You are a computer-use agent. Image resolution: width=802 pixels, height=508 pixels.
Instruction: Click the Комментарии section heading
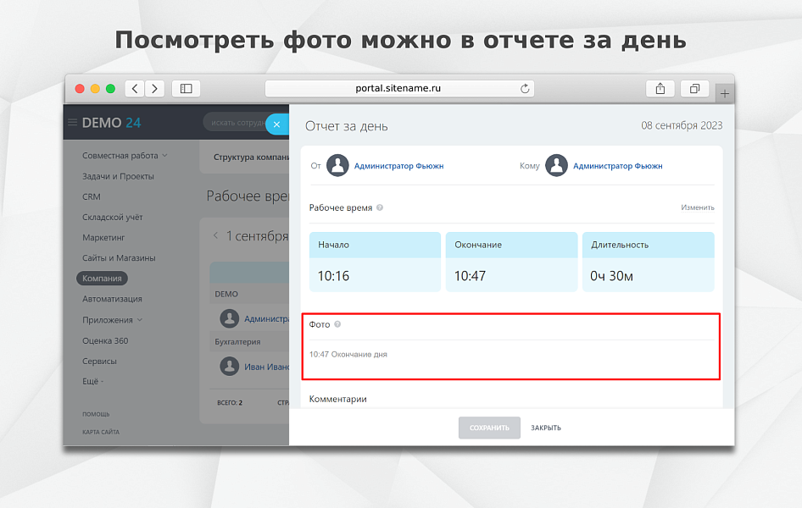point(338,399)
